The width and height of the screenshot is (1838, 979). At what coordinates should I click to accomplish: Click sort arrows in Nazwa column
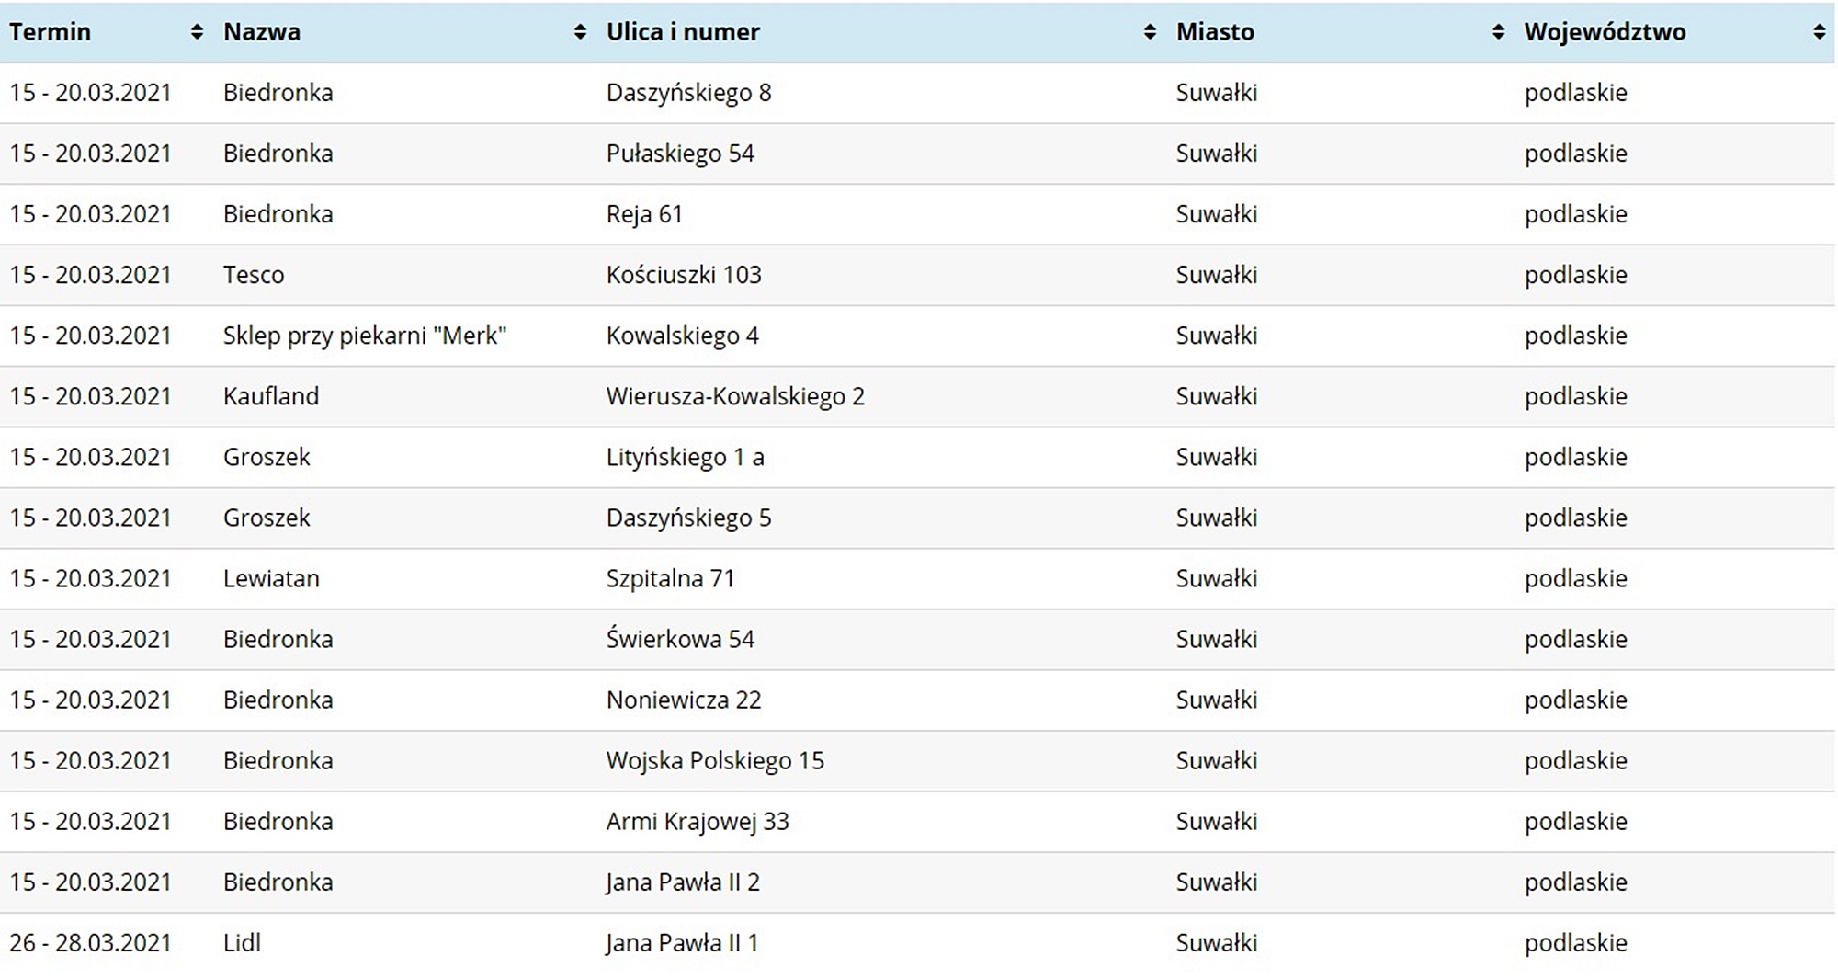coord(579,32)
